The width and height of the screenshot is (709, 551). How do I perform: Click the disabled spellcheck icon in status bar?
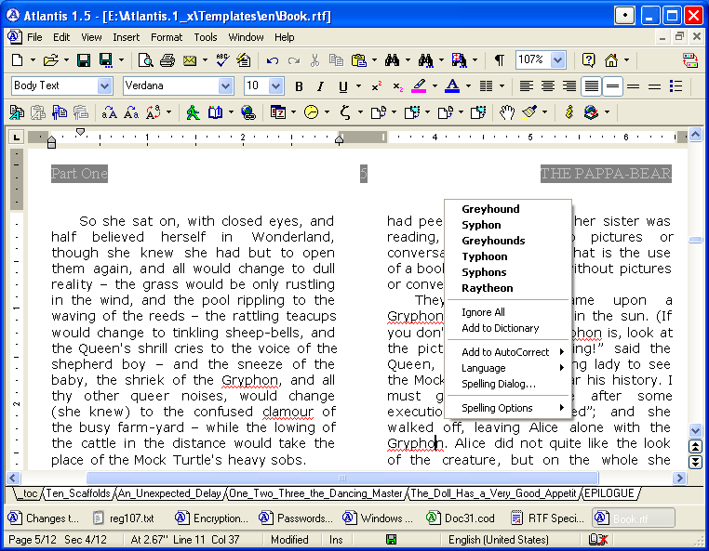598,540
